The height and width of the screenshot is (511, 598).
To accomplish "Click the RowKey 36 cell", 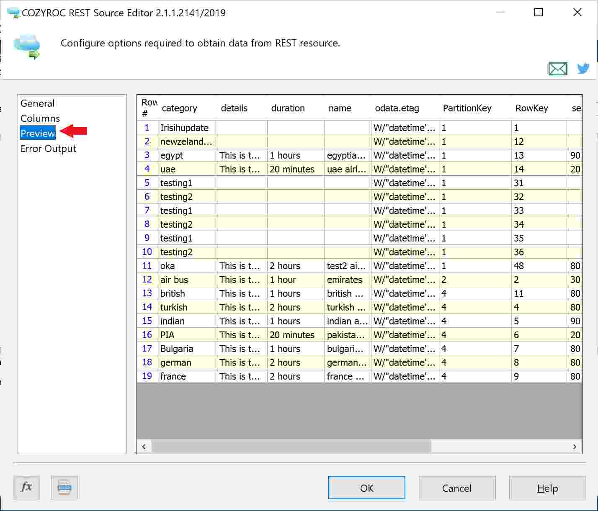I will (x=540, y=252).
